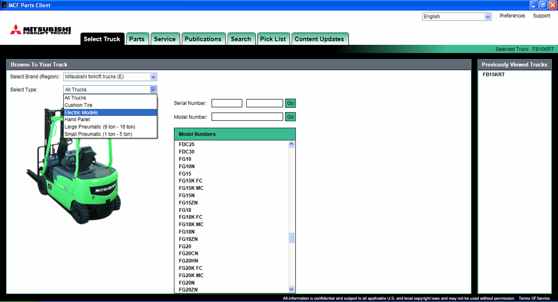Viewport: 558px width, 302px height.
Task: Select model FG18
Action: click(185, 210)
